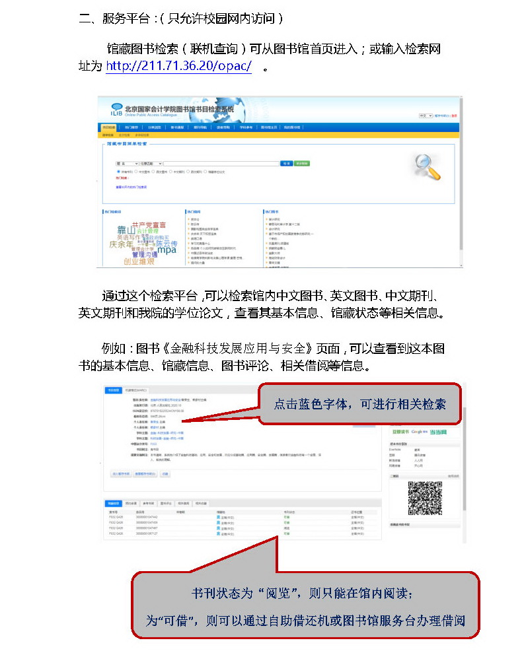Click the large magnifying glass image

(x=428, y=167)
